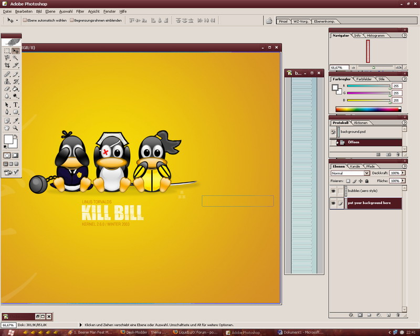The height and width of the screenshot is (336, 420).
Task: Select the Eraser tool
Action: tap(7, 89)
